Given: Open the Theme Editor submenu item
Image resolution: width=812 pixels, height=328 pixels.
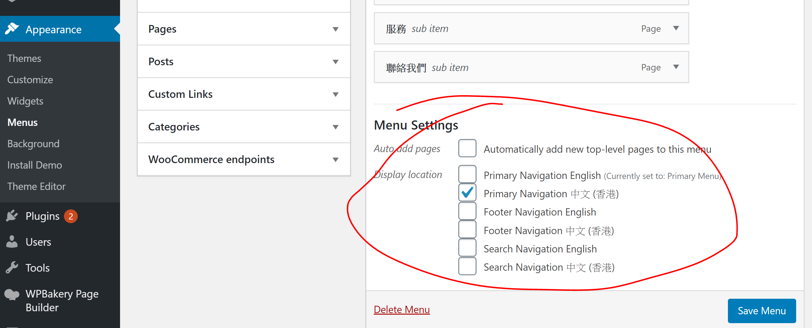Looking at the screenshot, I should point(37,186).
